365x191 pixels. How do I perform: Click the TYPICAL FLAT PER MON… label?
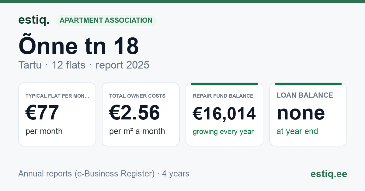57,96
